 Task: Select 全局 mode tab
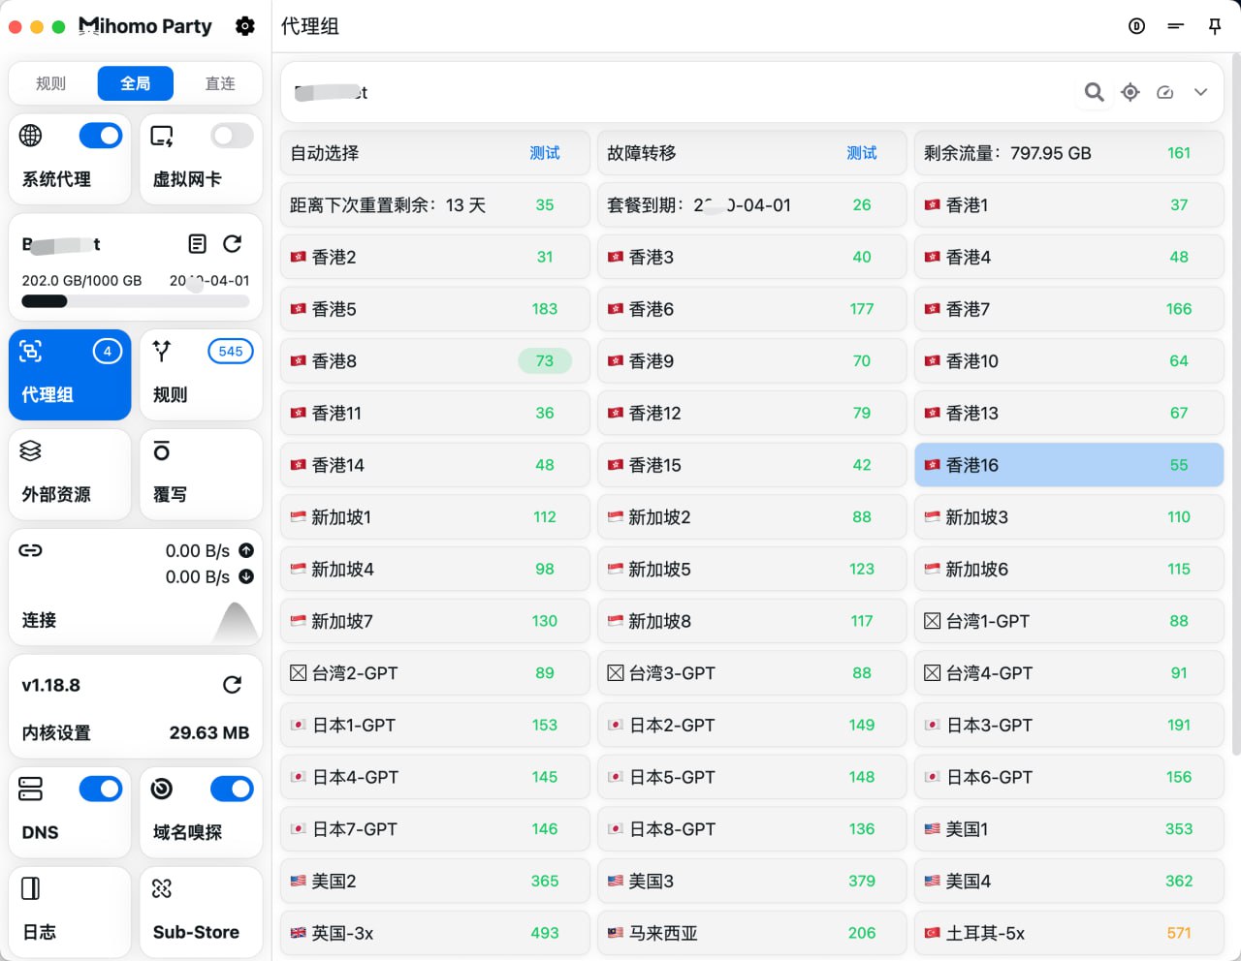[136, 83]
